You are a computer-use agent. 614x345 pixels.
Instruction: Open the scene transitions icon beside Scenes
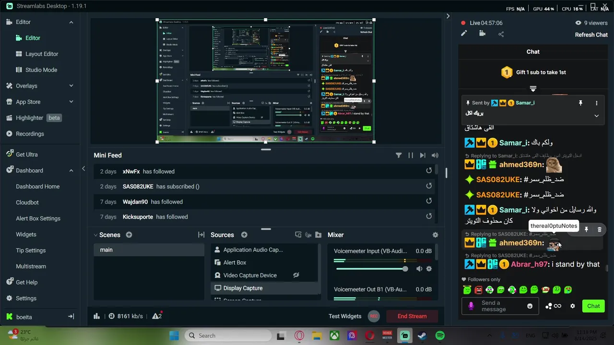[x=201, y=235]
